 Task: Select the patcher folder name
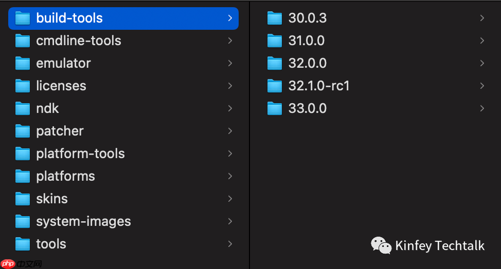coord(60,131)
